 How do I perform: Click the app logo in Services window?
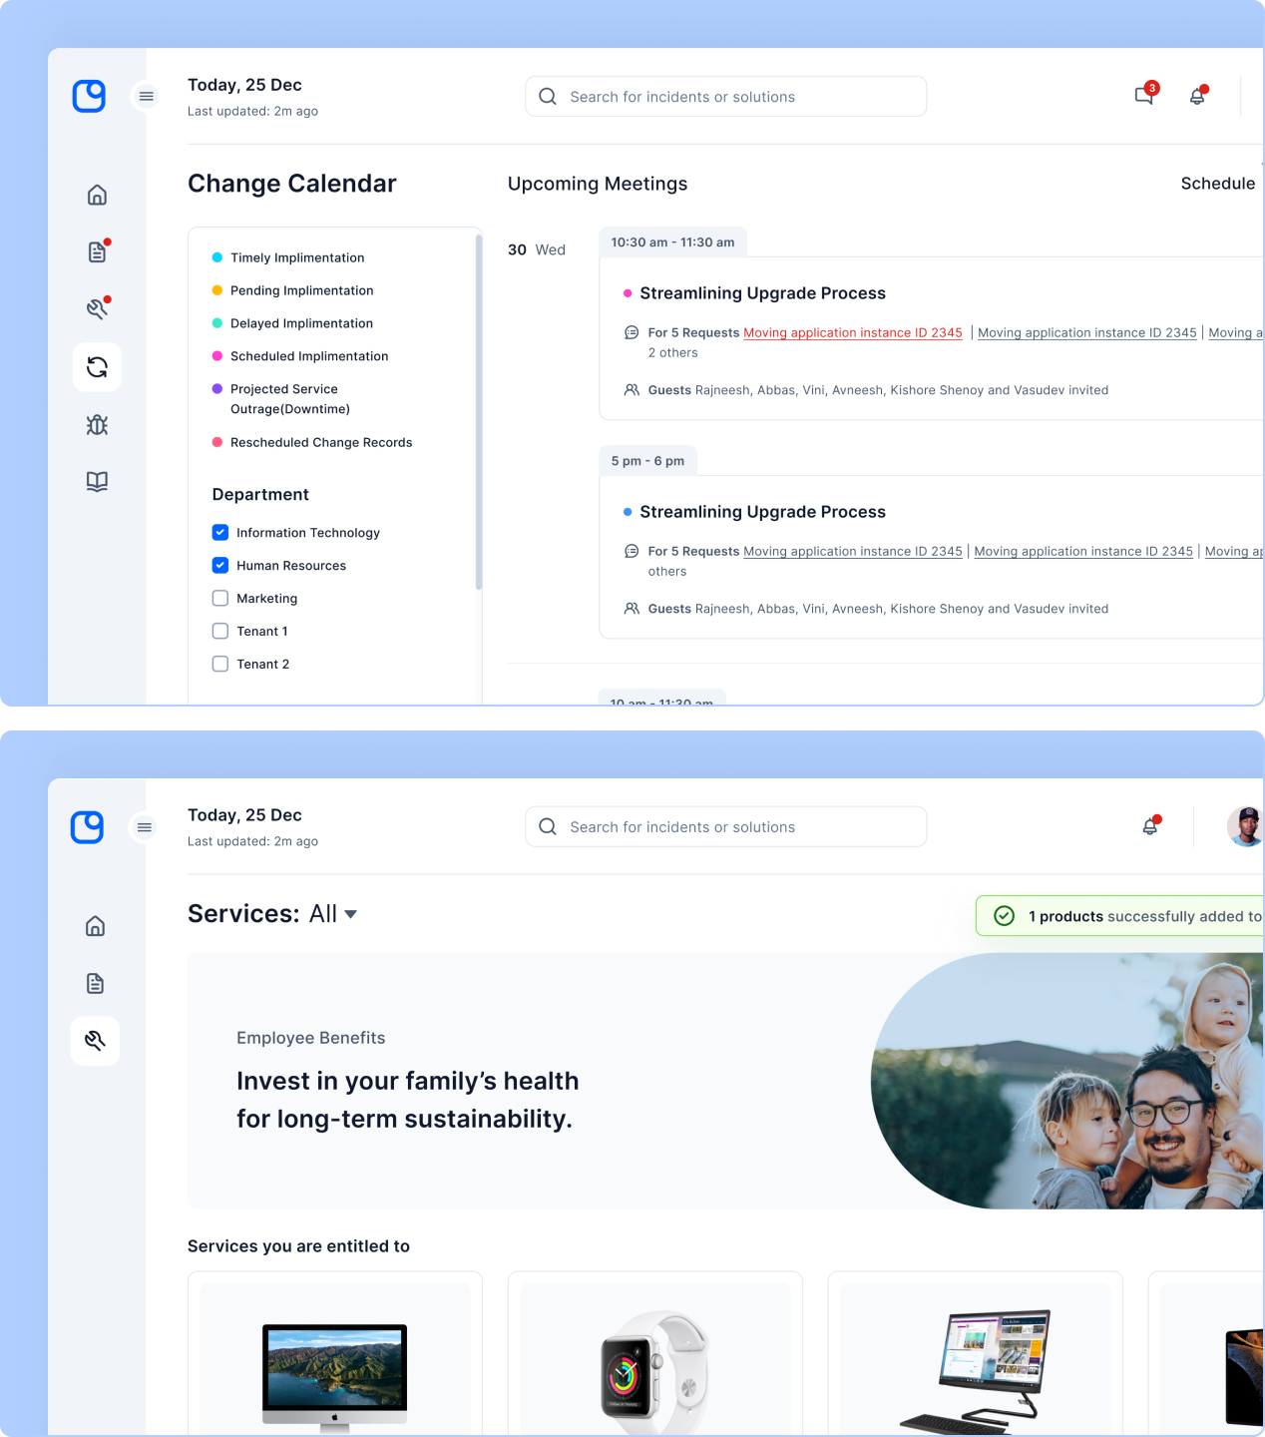(88, 826)
